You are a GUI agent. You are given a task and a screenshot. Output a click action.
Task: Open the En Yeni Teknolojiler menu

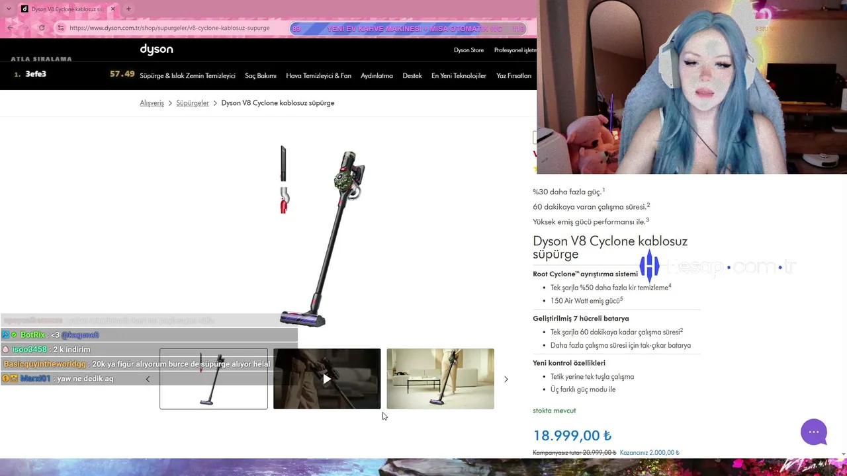pyautogui.click(x=459, y=76)
